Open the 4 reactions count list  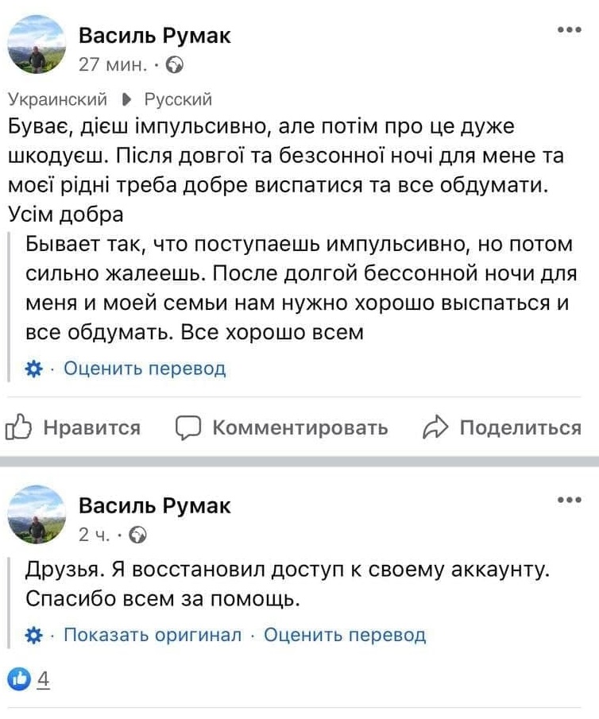pos(44,680)
